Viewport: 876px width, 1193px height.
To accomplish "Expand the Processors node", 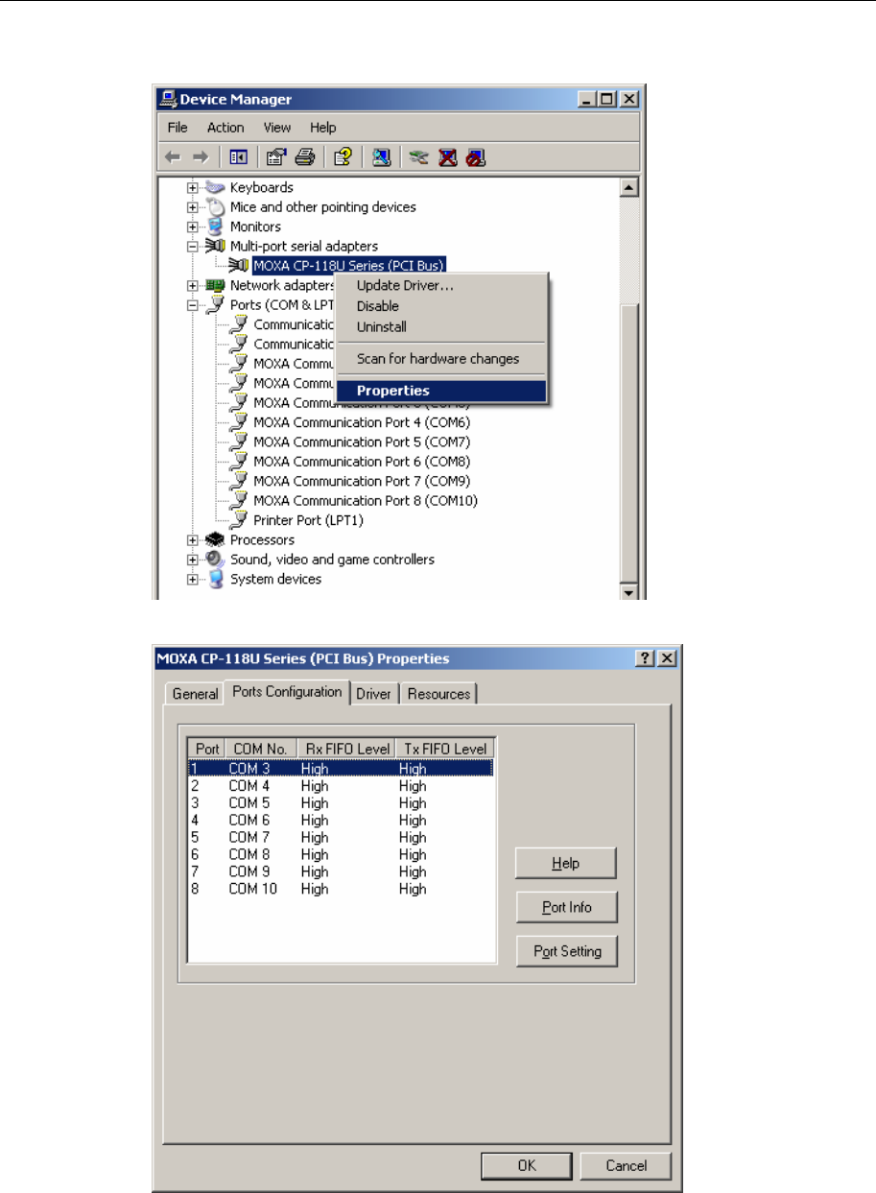I will point(193,540).
